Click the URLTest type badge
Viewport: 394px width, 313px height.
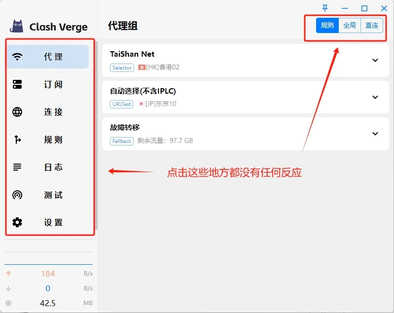122,104
